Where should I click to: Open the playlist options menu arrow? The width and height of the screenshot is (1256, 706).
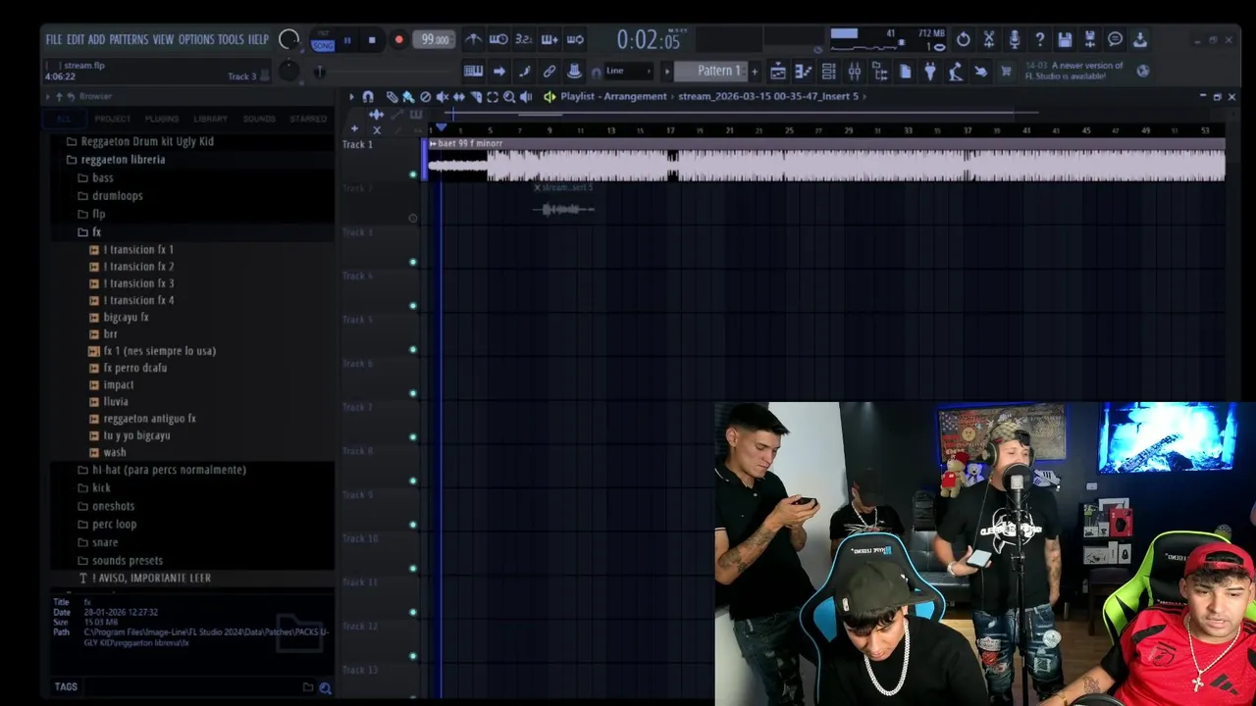pyautogui.click(x=351, y=96)
